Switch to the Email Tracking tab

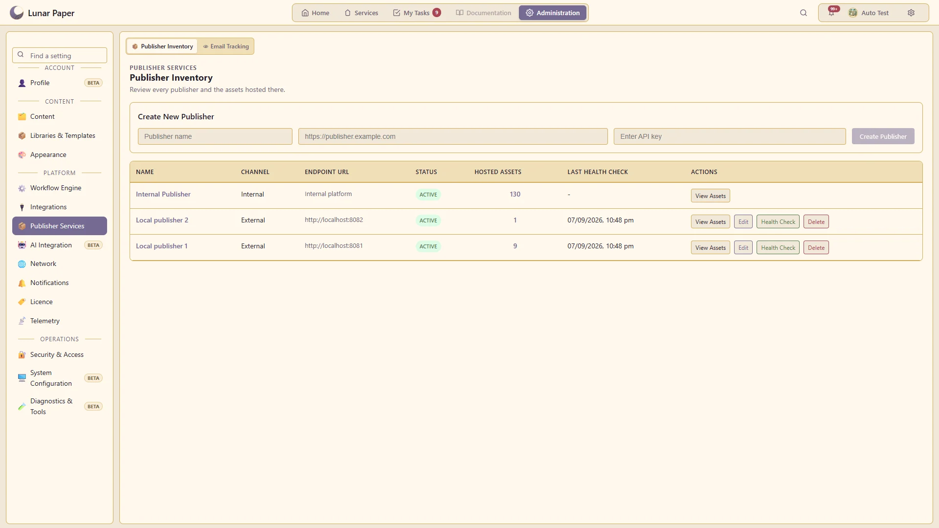click(226, 46)
